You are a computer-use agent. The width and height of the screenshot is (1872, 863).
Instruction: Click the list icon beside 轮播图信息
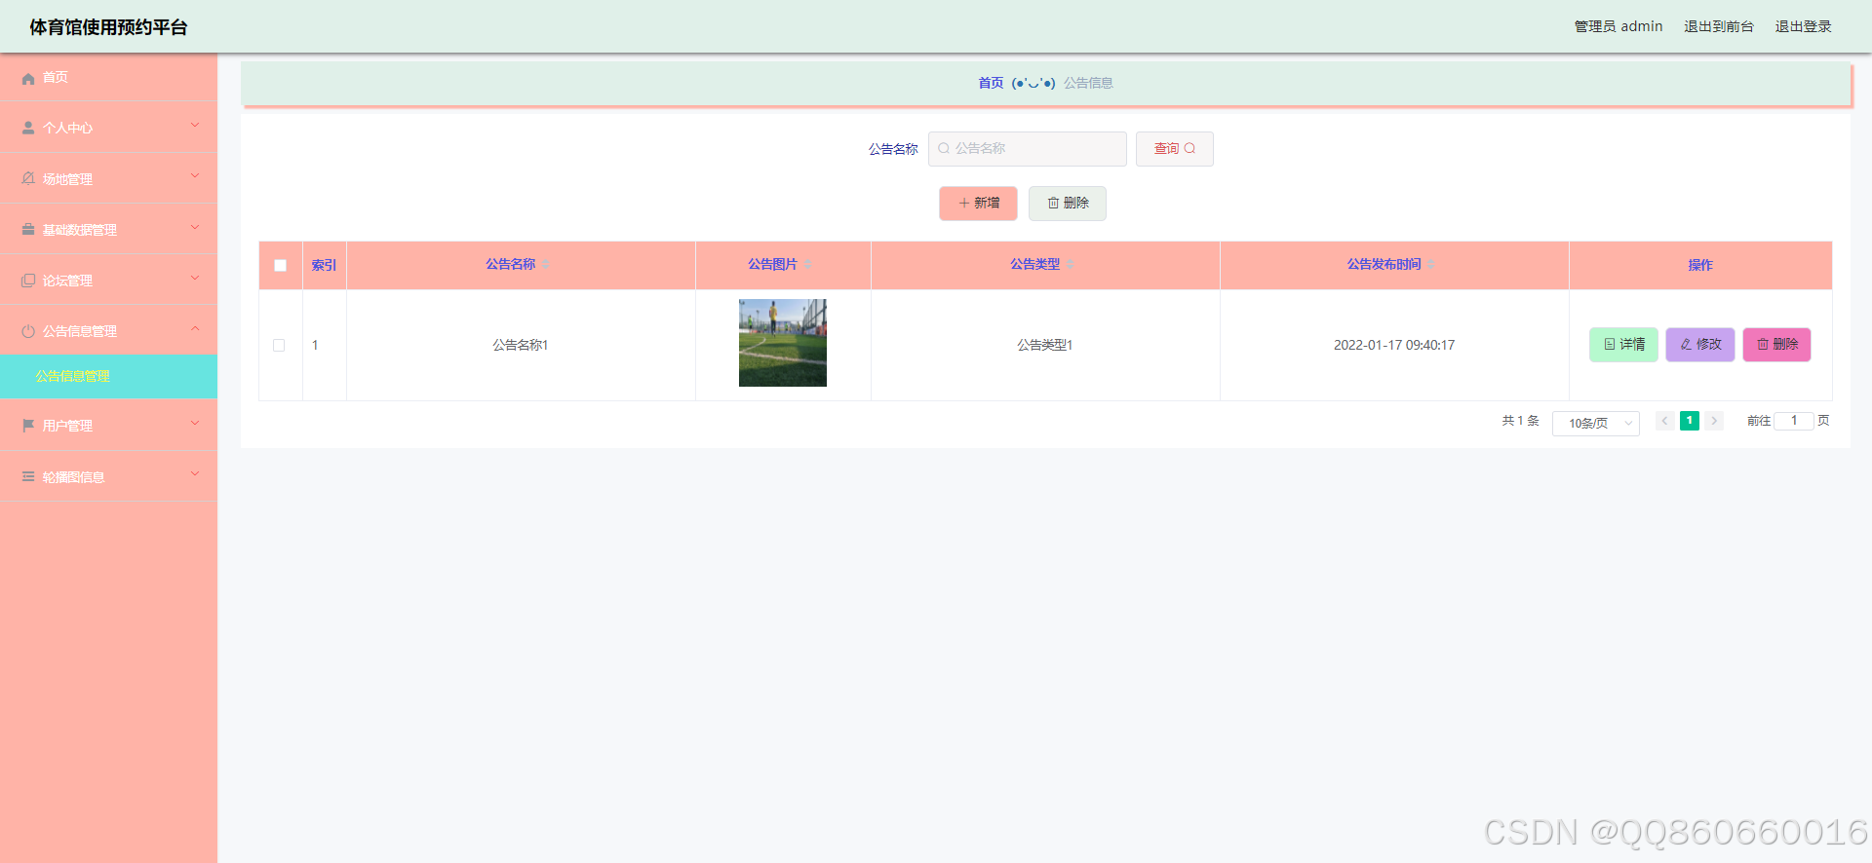coord(28,477)
